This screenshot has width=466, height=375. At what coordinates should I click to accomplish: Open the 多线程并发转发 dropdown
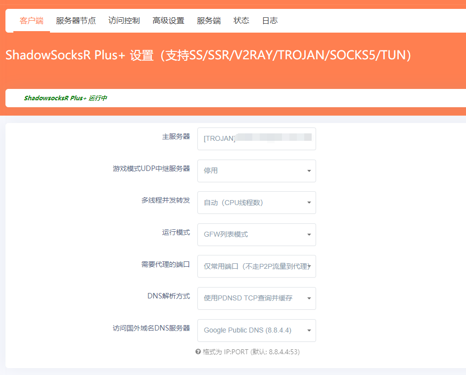click(256, 203)
